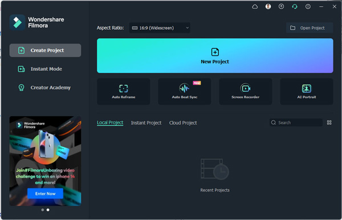The image size is (342, 220).
Task: Open the headset support icon
Action: [x=295, y=6]
